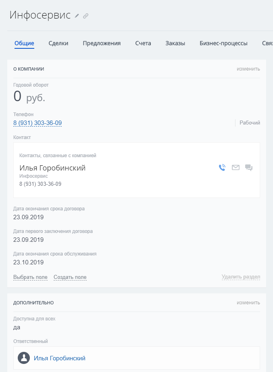Click the Годовой оборот value field
The height and width of the screenshot is (372, 273).
point(29,97)
